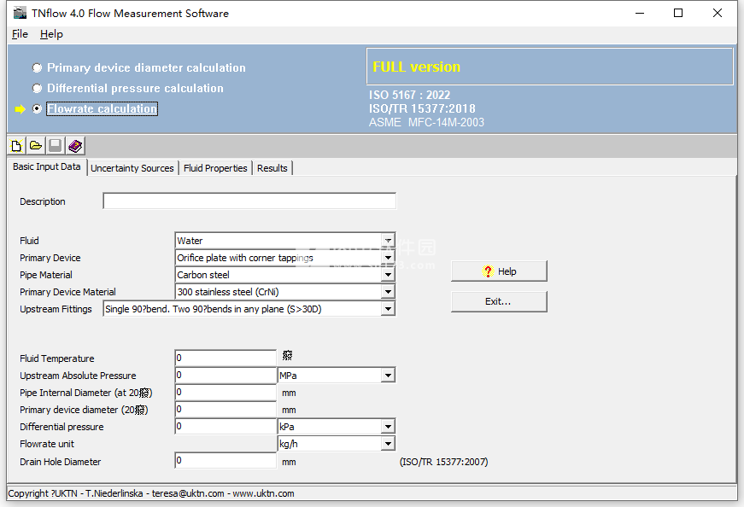Open Flowrate unit dropdown showing kg/h
Viewport: 744px width, 507px height.
pyautogui.click(x=388, y=444)
